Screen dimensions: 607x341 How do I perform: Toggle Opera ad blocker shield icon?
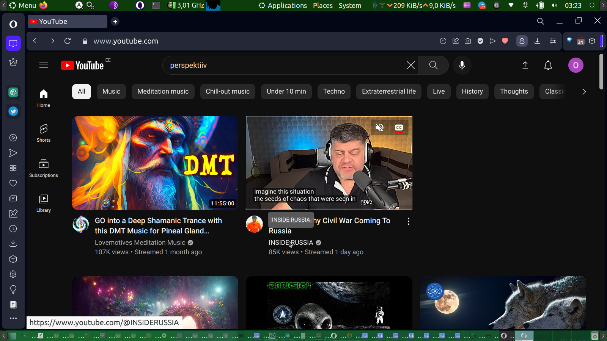click(x=480, y=41)
